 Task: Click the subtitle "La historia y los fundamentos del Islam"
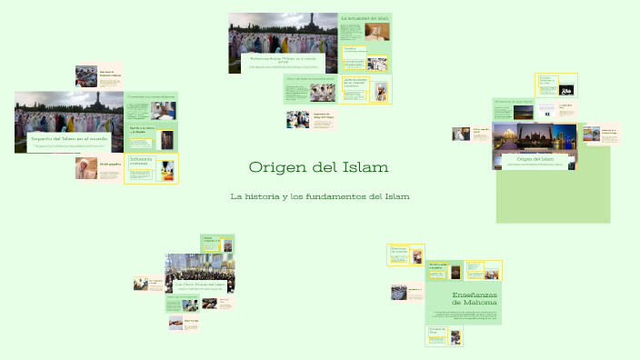[x=320, y=196]
